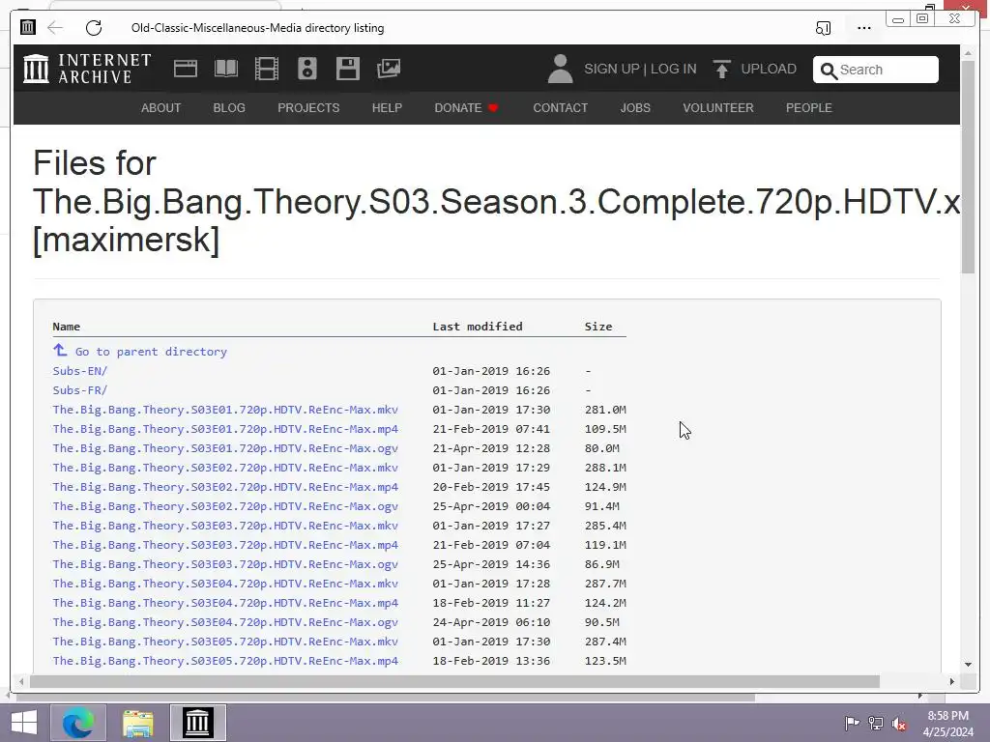Open the Subs-EN/ folder
Image resolution: width=990 pixels, height=742 pixels.
(x=80, y=371)
